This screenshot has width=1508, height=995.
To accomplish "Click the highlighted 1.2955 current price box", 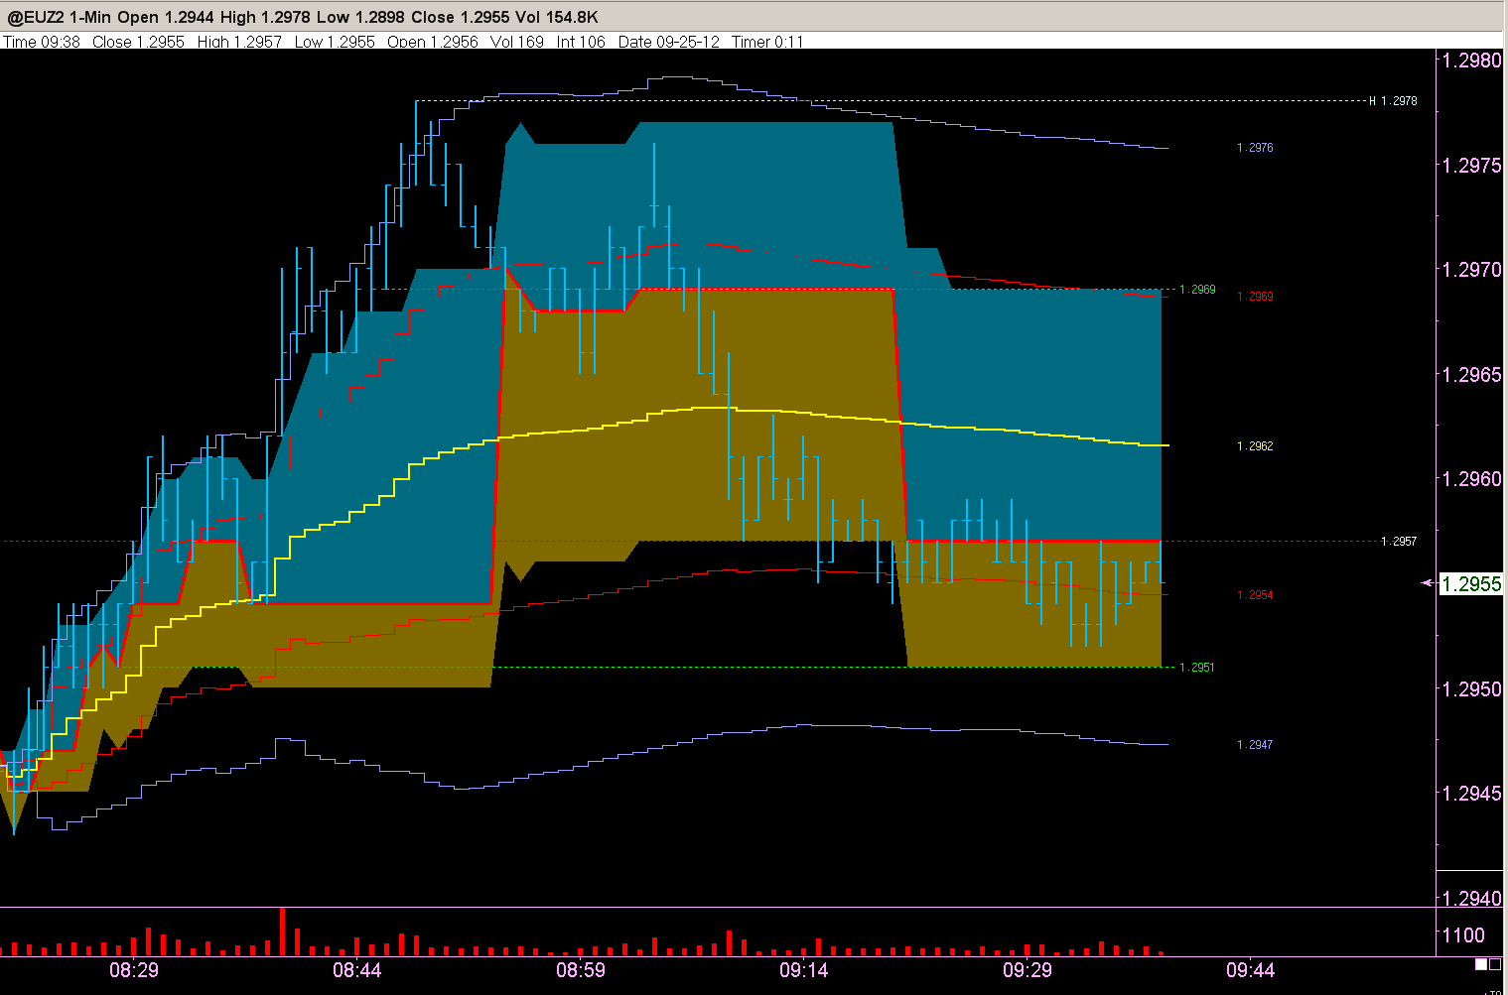I will pos(1471,583).
